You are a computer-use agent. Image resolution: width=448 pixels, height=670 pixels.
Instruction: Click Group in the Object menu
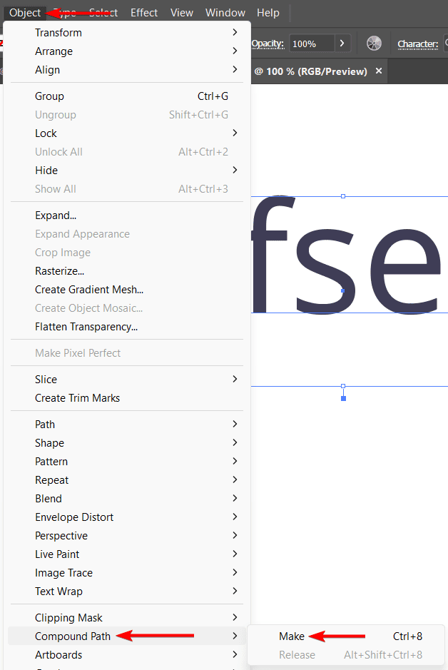point(49,96)
